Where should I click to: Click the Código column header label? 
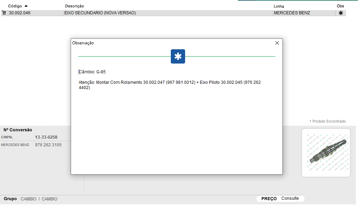(x=15, y=6)
